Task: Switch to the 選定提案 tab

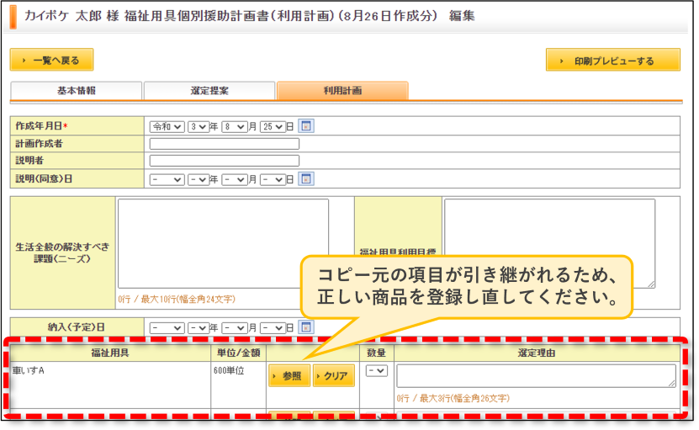Action: [x=209, y=91]
